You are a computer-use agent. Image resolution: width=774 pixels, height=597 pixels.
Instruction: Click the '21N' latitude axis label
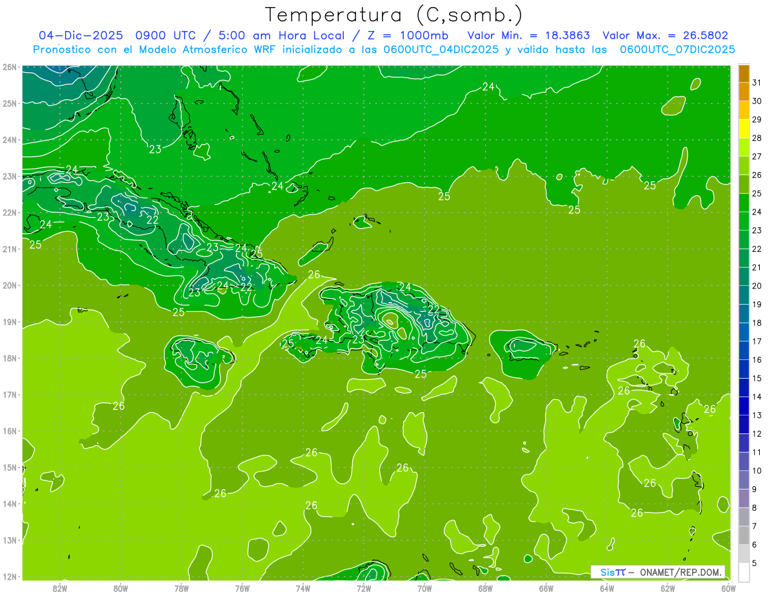[10, 249]
